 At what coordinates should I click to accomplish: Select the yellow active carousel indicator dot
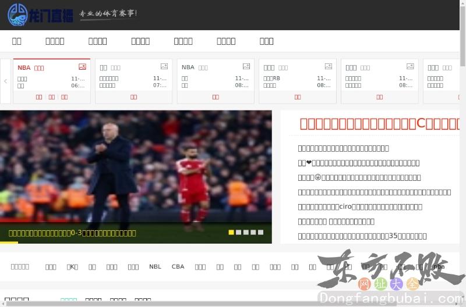[231, 232]
